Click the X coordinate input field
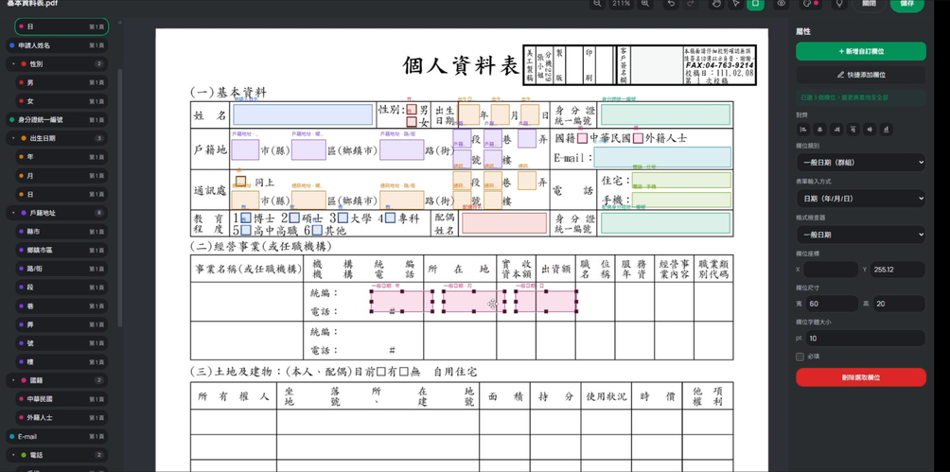This screenshot has height=472, width=950. tap(831, 270)
